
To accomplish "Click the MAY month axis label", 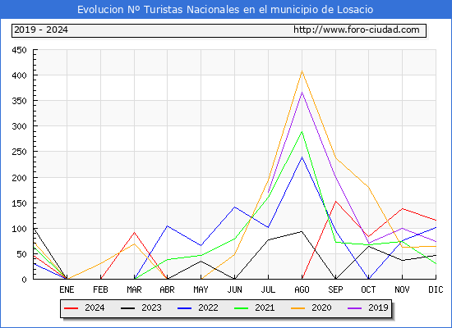I will [201, 289].
